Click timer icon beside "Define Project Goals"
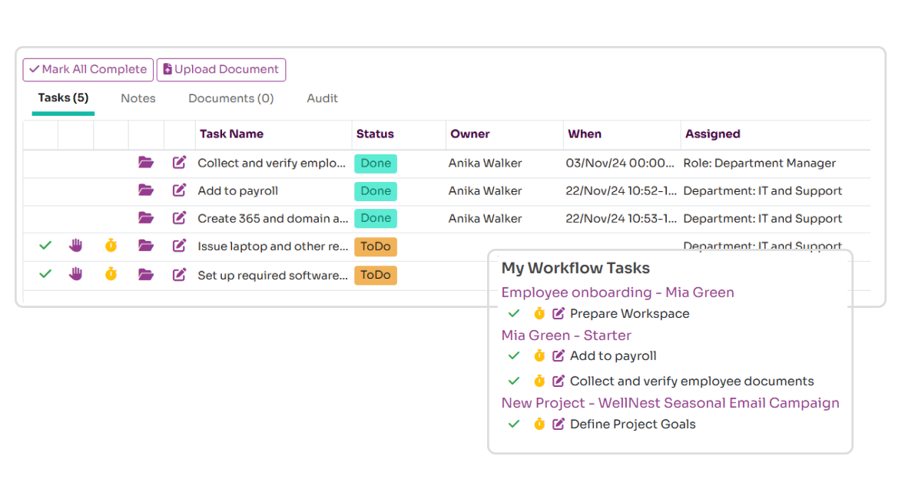Viewport: 902px width, 496px height. pyautogui.click(x=539, y=424)
